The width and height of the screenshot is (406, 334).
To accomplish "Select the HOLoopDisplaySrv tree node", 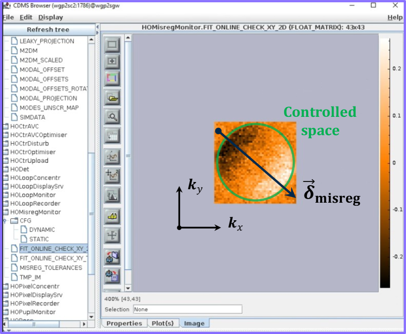I will [37, 186].
